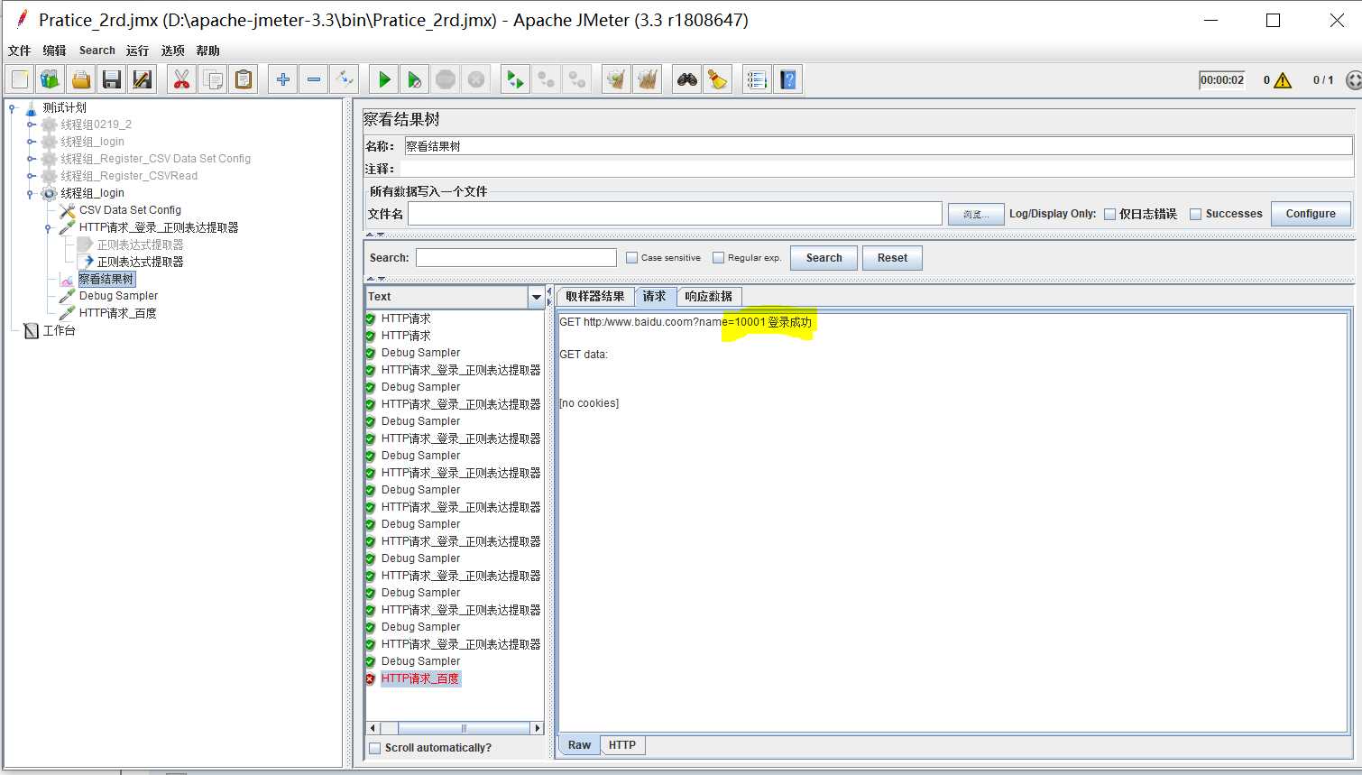This screenshot has height=775, width=1362.
Task: Clear all results with double broom icon
Action: coord(648,79)
